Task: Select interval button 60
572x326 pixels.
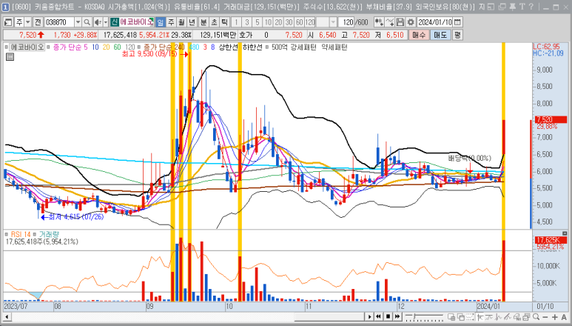Action: pyautogui.click(x=300, y=22)
